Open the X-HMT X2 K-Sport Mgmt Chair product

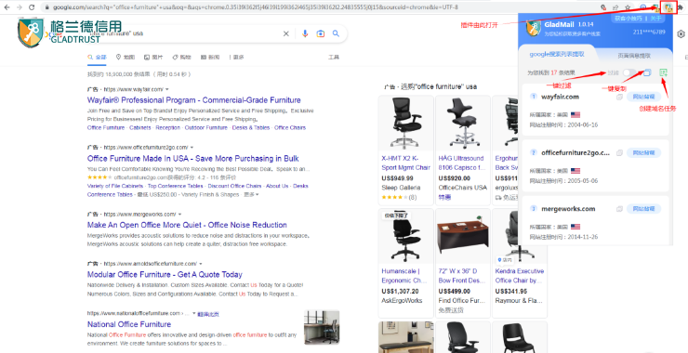coord(406,163)
